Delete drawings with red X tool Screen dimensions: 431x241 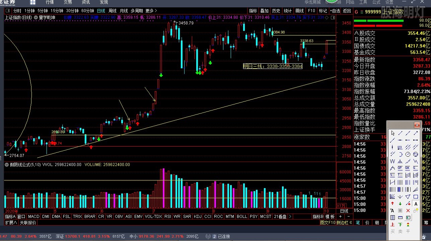[408, 211]
